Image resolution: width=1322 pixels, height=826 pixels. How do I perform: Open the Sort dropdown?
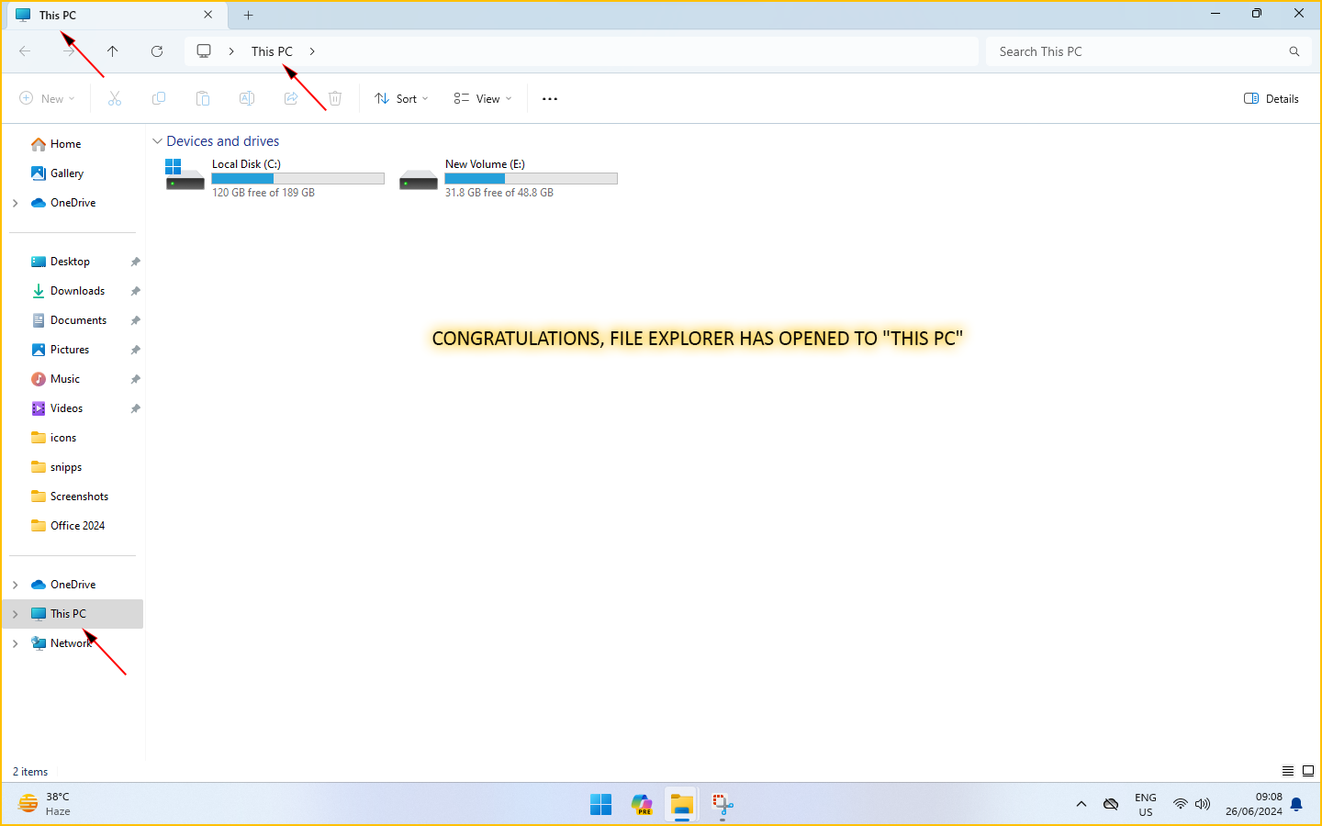point(402,99)
